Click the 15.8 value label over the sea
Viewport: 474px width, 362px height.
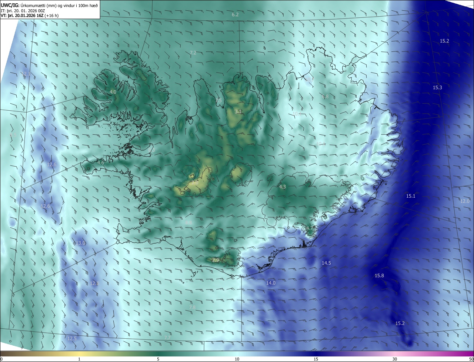(x=379, y=275)
